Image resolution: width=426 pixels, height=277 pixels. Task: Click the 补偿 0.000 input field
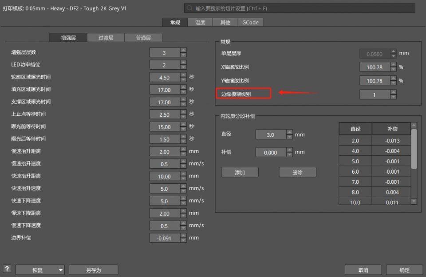coord(271,152)
